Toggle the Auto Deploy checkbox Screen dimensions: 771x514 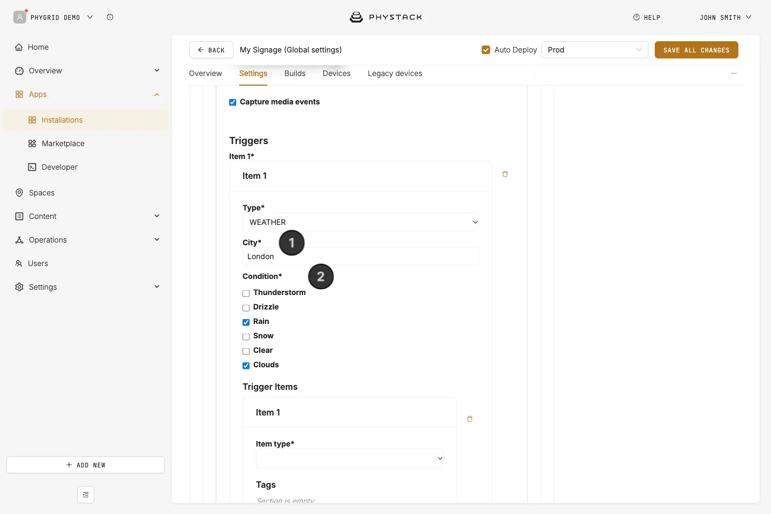click(486, 50)
